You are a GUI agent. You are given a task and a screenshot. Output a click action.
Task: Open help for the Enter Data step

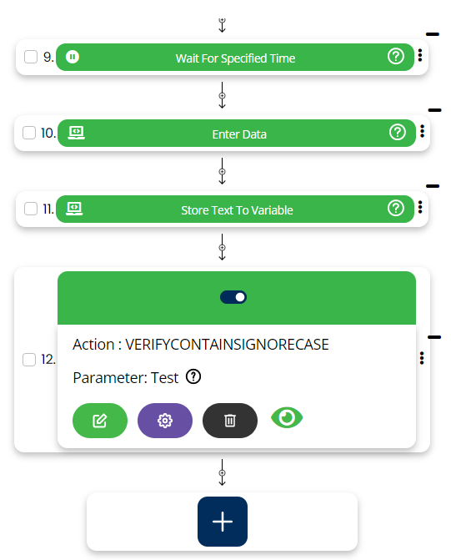click(x=398, y=132)
